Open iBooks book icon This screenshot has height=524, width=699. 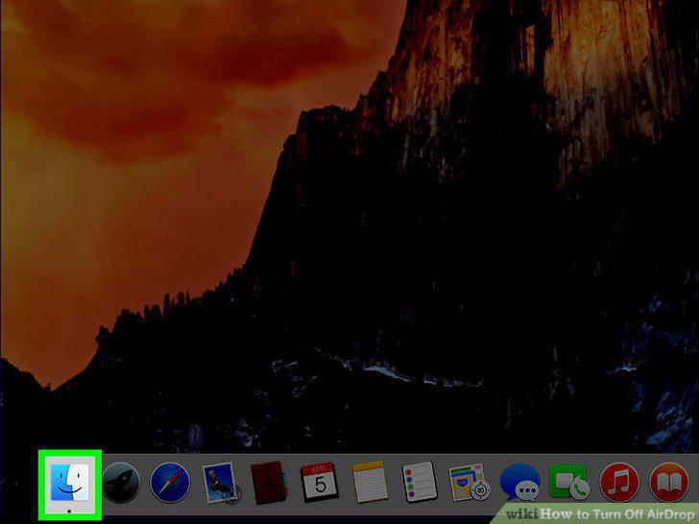(669, 483)
